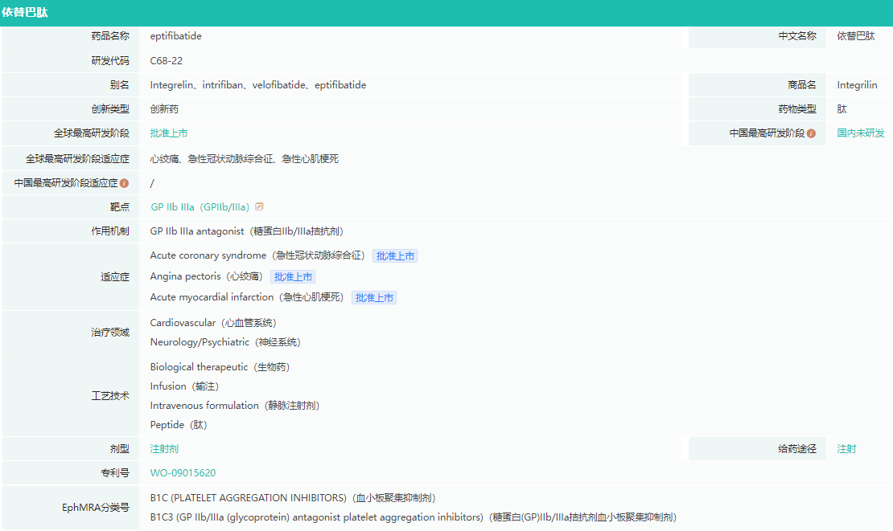Viewport: 893px width, 531px height.
Task: Select drug name text eptifibatide
Action: 176,36
